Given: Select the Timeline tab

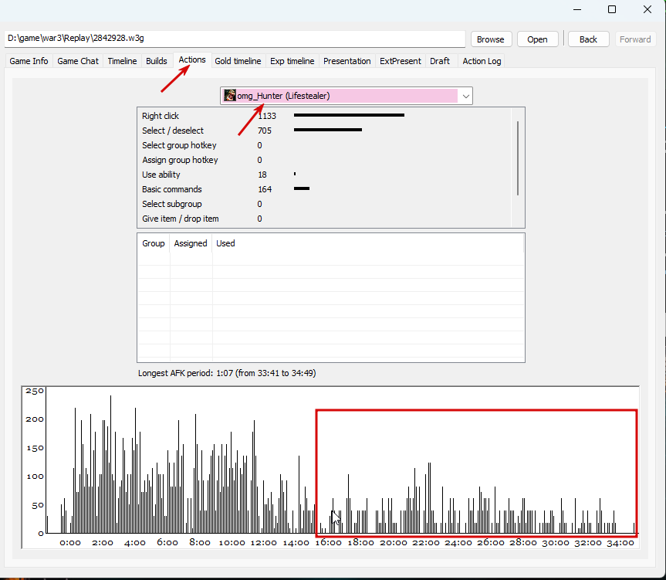Looking at the screenshot, I should [123, 61].
